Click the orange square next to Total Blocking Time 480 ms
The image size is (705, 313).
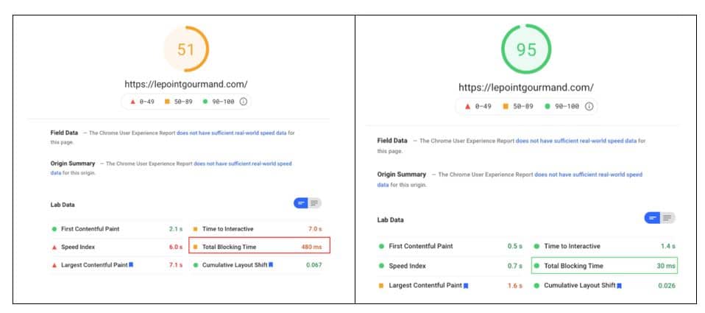point(195,247)
